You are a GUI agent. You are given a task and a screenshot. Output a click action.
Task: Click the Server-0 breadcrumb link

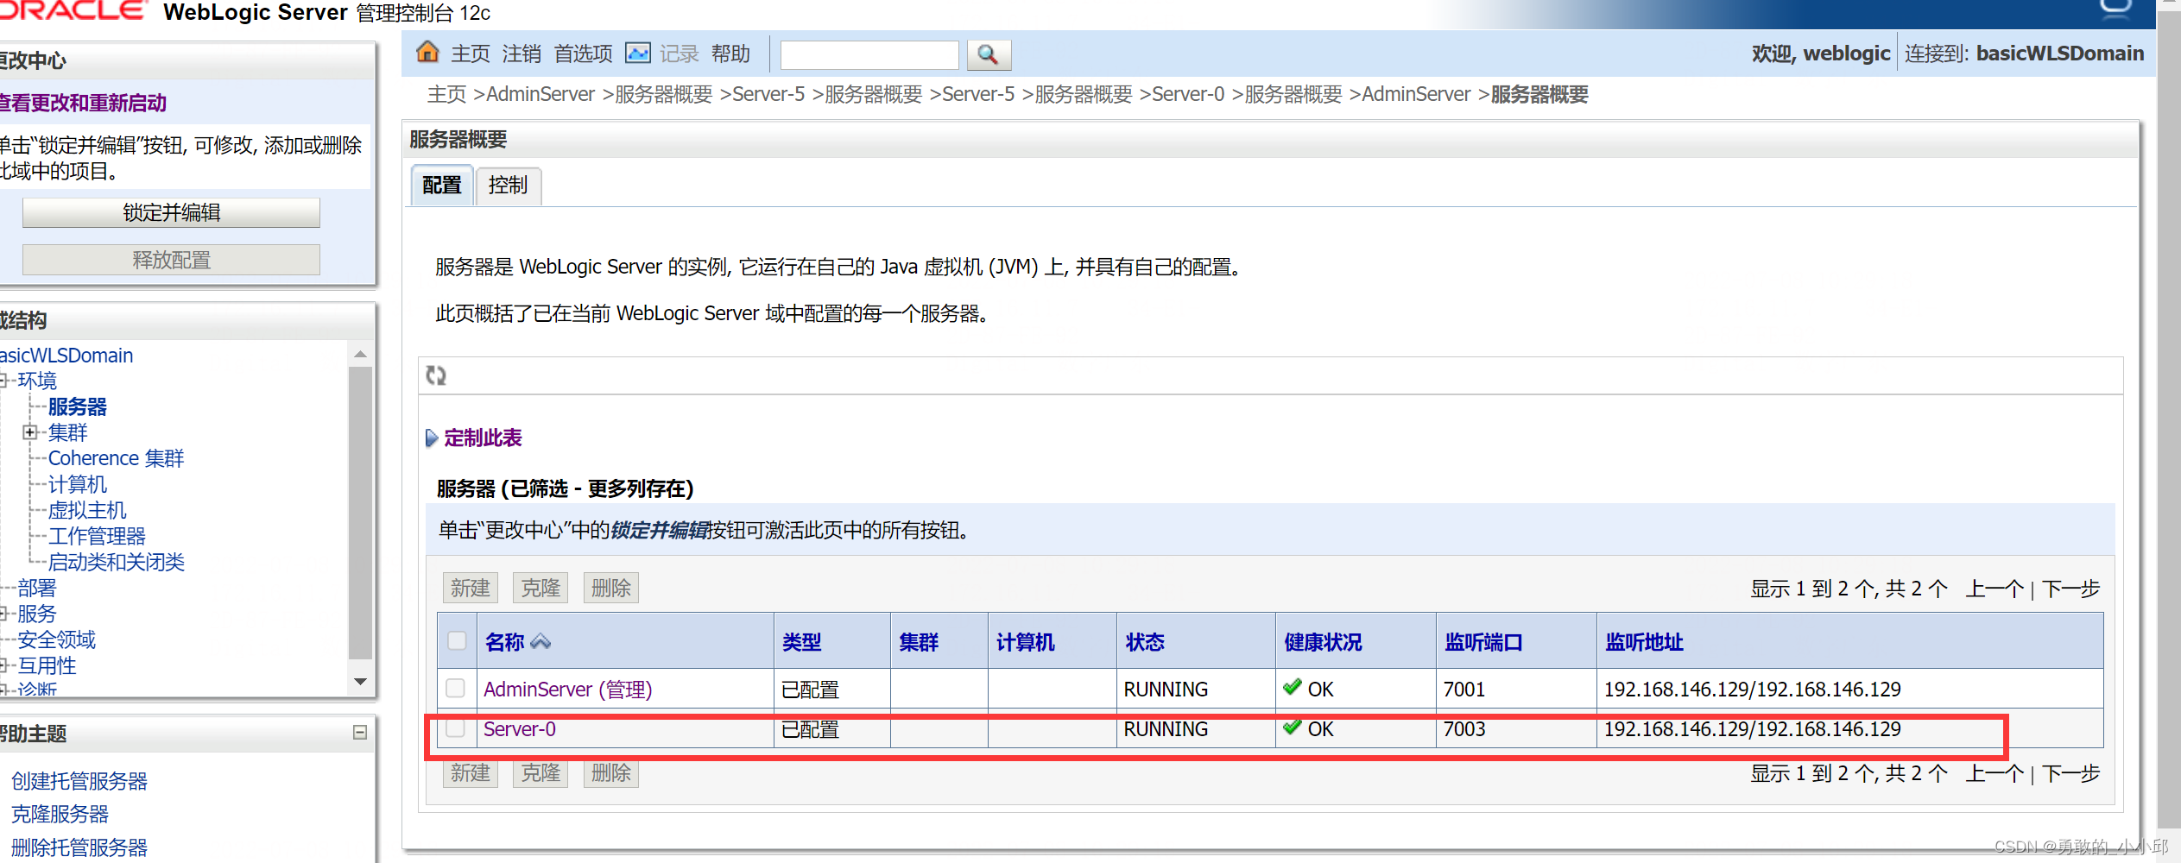1188,94
